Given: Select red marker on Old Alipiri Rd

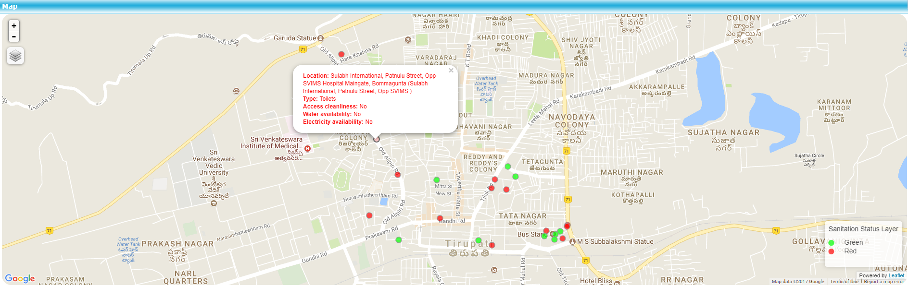Looking at the screenshot, I should 398,175.
